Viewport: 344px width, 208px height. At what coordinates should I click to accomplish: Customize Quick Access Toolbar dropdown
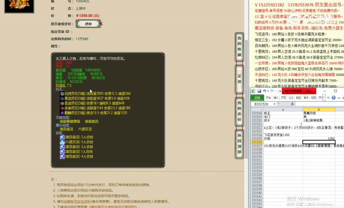(x=280, y=91)
